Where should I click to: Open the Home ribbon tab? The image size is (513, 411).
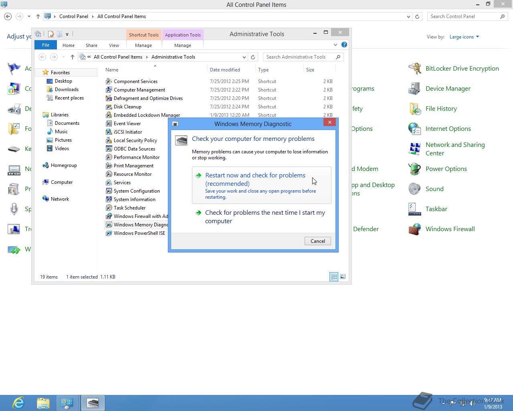click(69, 45)
